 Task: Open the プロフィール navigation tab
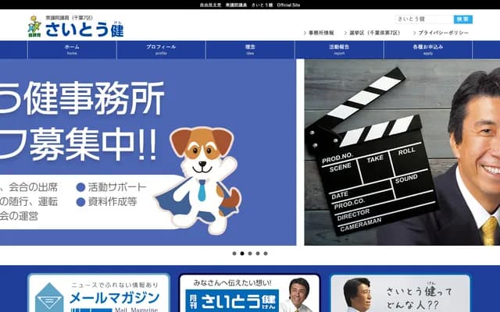pyautogui.click(x=161, y=50)
